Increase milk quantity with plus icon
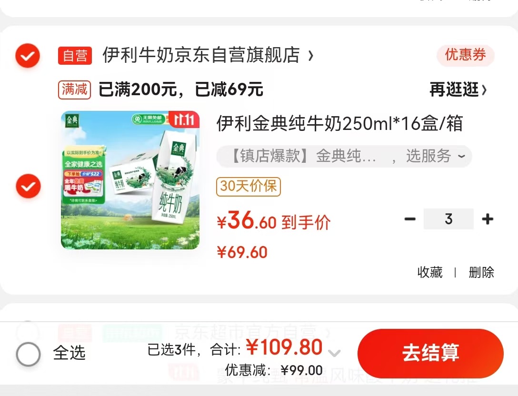Viewport: 518px width, 396px height. tap(488, 219)
